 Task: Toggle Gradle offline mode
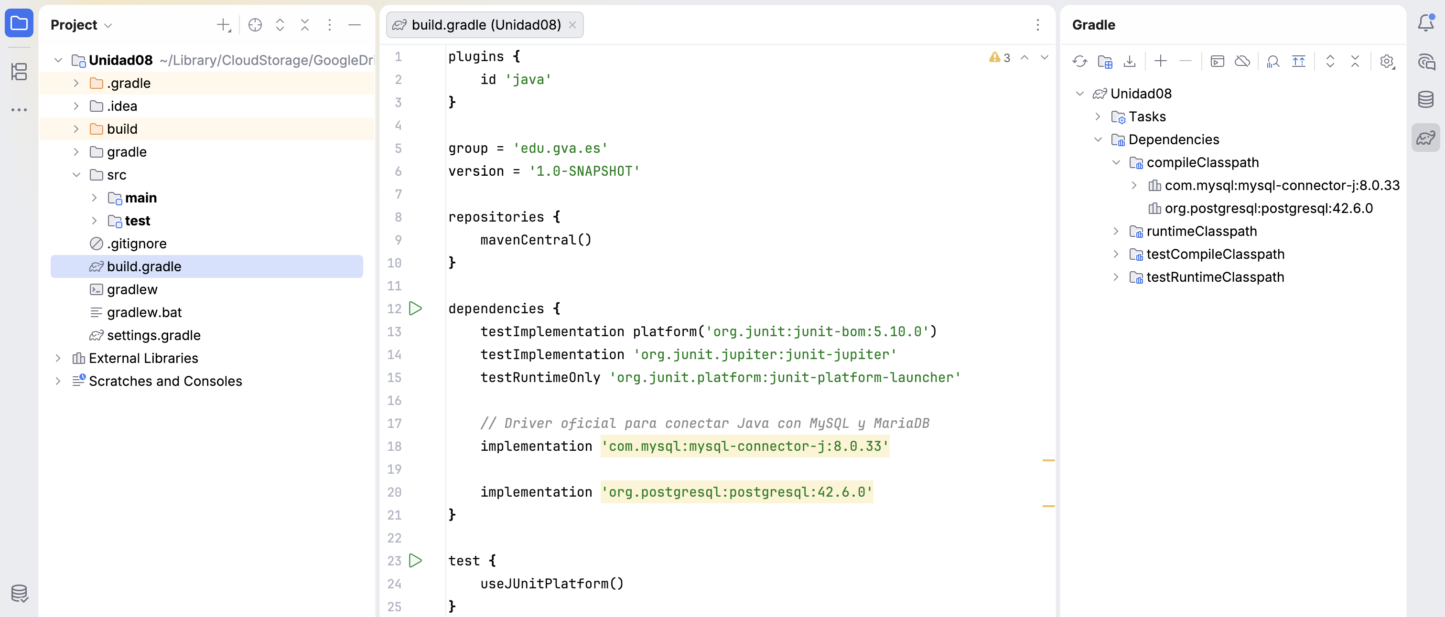click(1242, 61)
